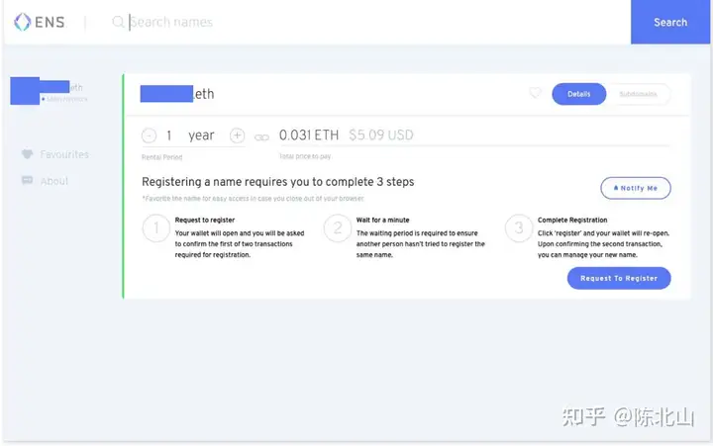The width and height of the screenshot is (713, 446).
Task: Switch to the Subdomains tab
Action: 638,94
